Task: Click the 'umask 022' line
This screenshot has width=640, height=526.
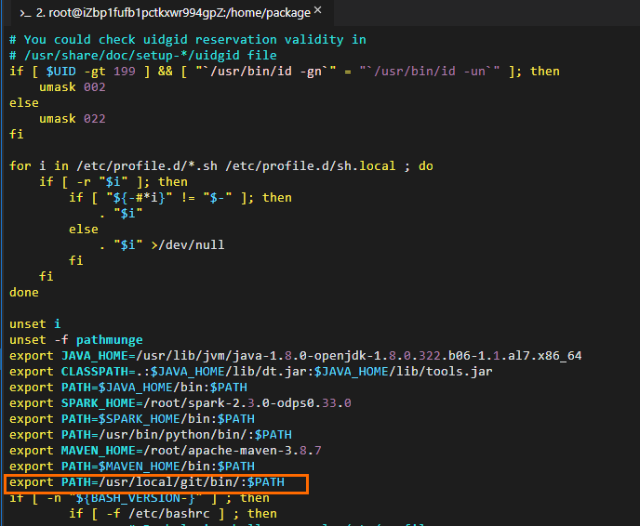Action: click(73, 119)
